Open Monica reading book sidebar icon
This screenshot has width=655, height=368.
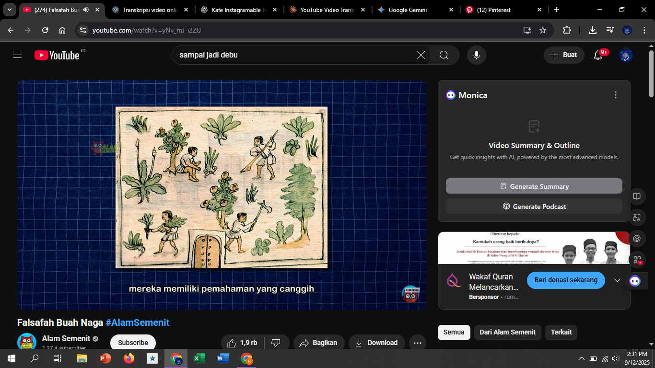pyautogui.click(x=637, y=196)
